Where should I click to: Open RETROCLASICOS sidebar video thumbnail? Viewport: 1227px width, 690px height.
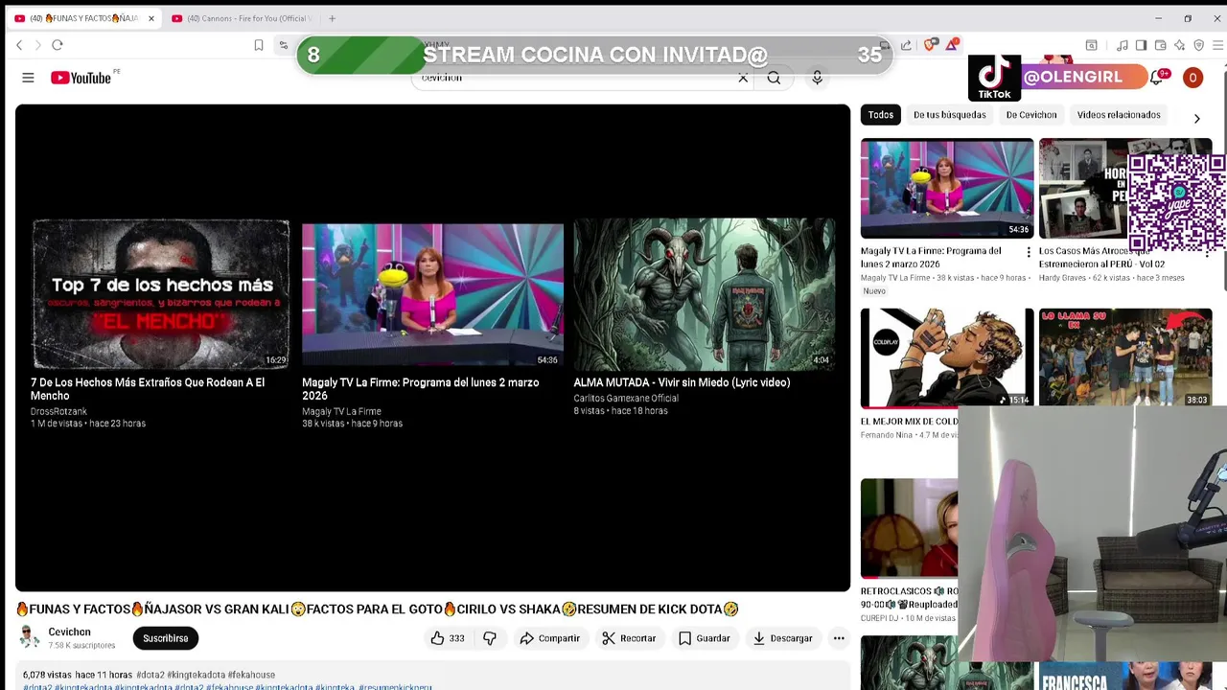pos(909,528)
